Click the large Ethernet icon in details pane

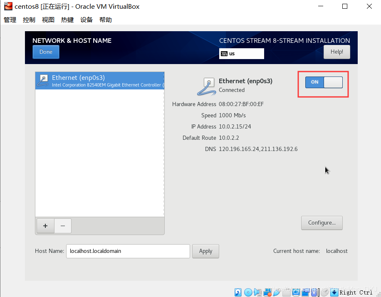[x=206, y=87]
